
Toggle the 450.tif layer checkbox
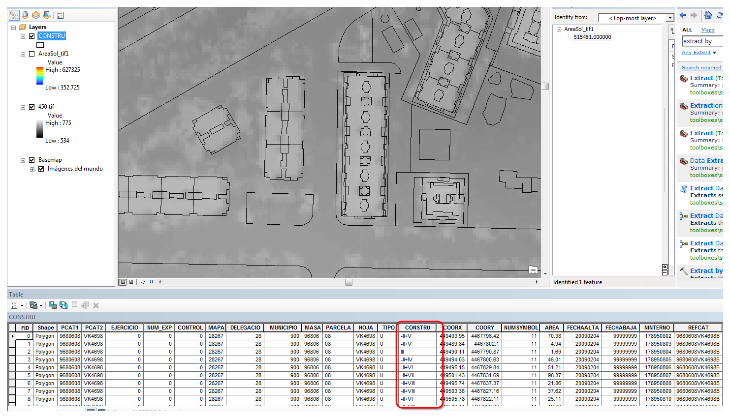(32, 107)
